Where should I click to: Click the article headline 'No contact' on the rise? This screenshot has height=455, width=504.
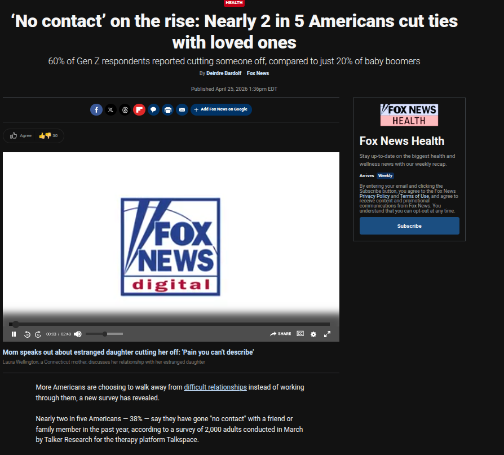click(234, 32)
